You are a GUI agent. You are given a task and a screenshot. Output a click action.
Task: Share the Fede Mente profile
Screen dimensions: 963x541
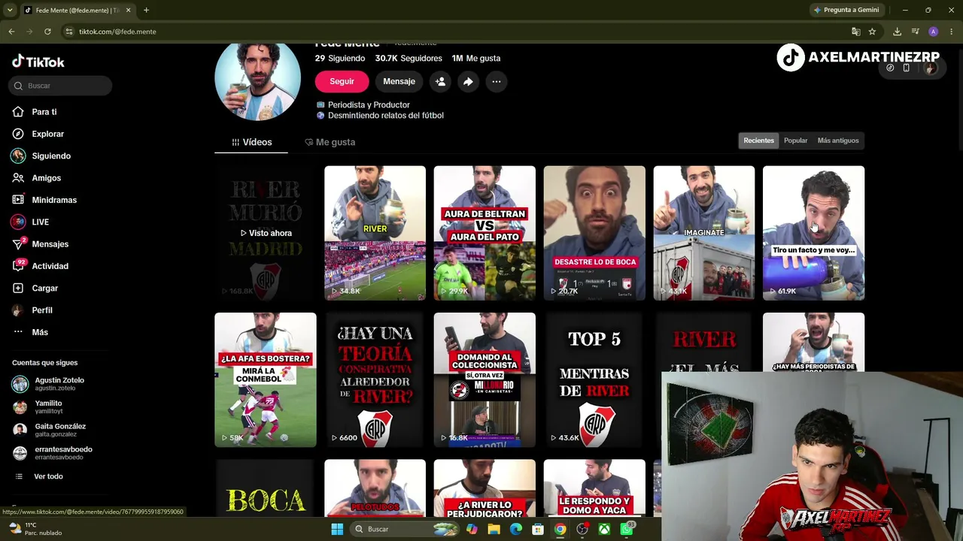[x=468, y=81]
